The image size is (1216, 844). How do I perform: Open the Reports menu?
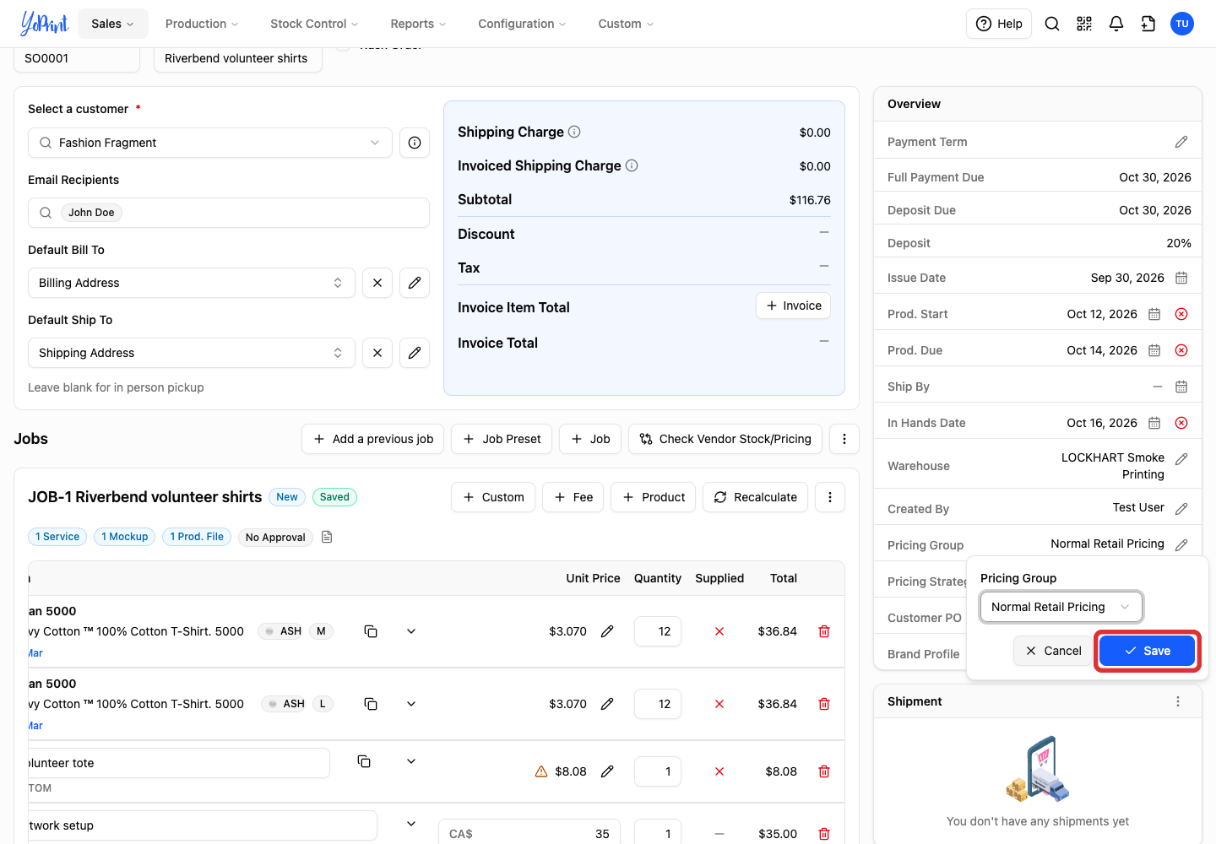(x=418, y=24)
